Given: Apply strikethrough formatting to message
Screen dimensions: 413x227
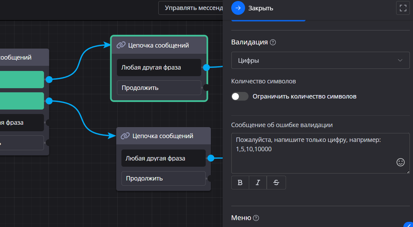Looking at the screenshot, I should pyautogui.click(x=276, y=183).
